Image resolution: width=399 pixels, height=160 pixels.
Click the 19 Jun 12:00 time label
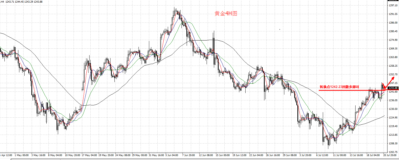(240, 155)
